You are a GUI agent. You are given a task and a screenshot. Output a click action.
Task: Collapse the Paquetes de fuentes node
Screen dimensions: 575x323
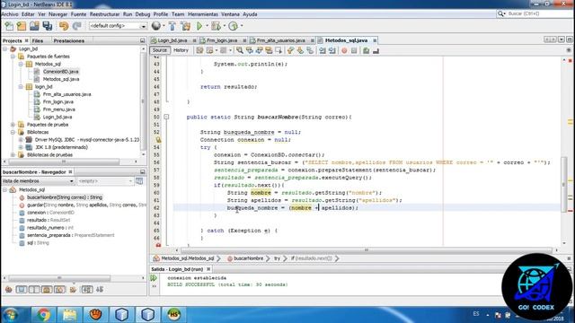click(13, 57)
